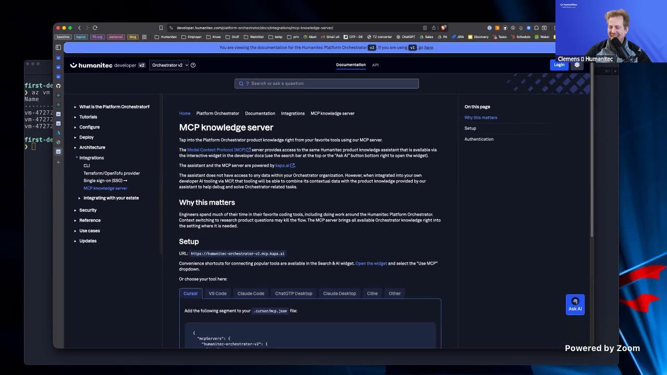This screenshot has height=375, width=667.
Task: Open the reader view icon in address bar
Action: click(425, 28)
